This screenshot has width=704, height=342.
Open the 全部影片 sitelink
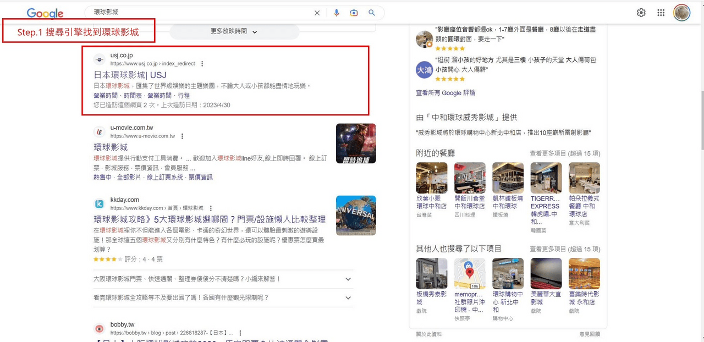tap(130, 177)
